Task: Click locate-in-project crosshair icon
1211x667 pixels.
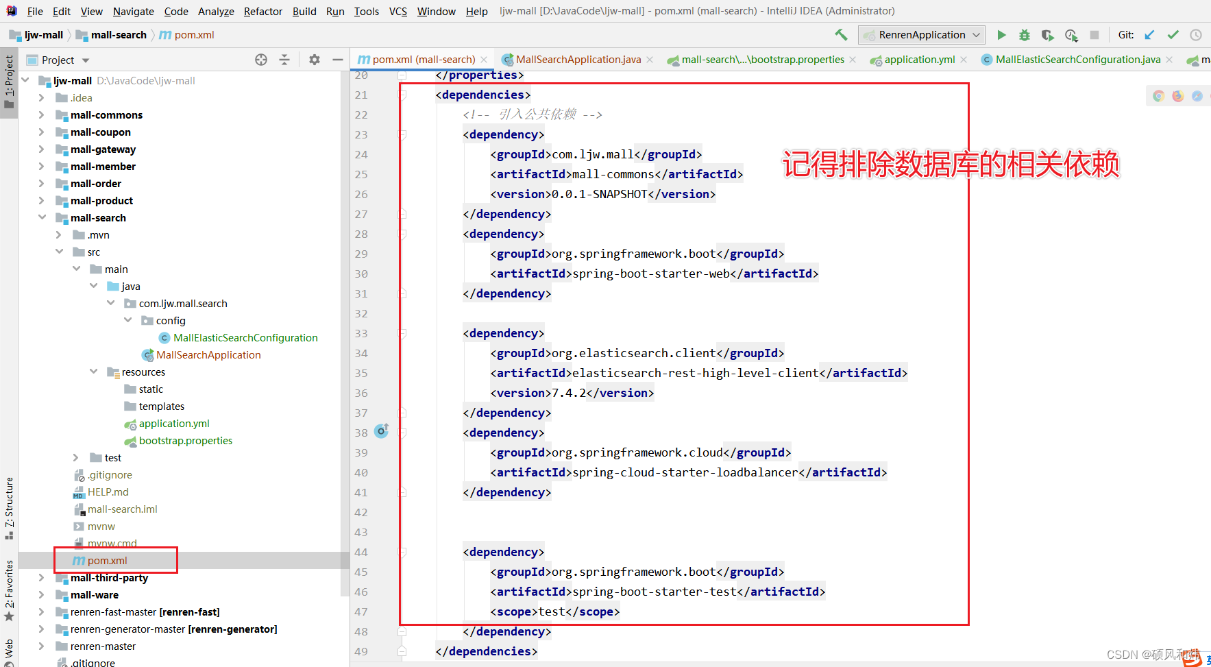Action: click(x=261, y=60)
